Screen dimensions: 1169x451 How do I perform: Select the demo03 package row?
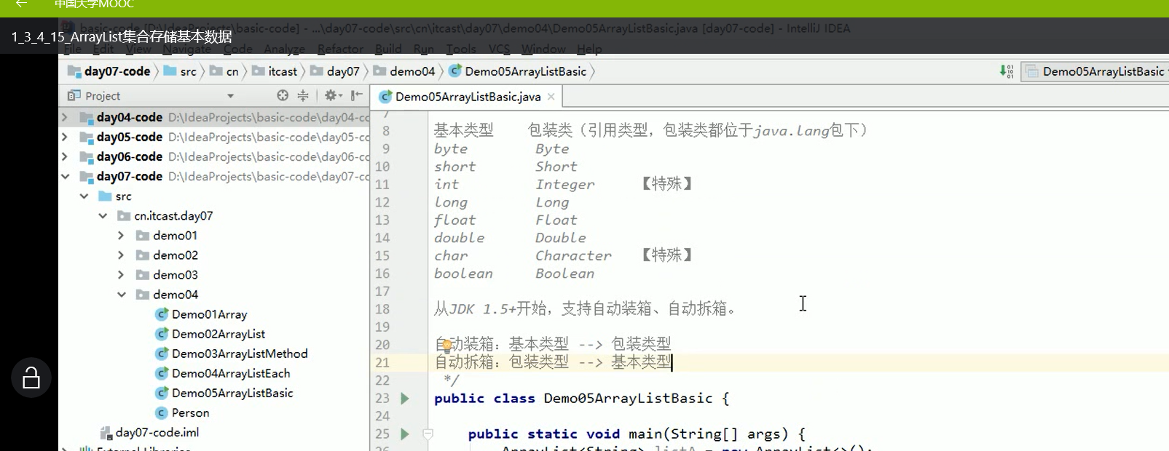pyautogui.click(x=214, y=275)
